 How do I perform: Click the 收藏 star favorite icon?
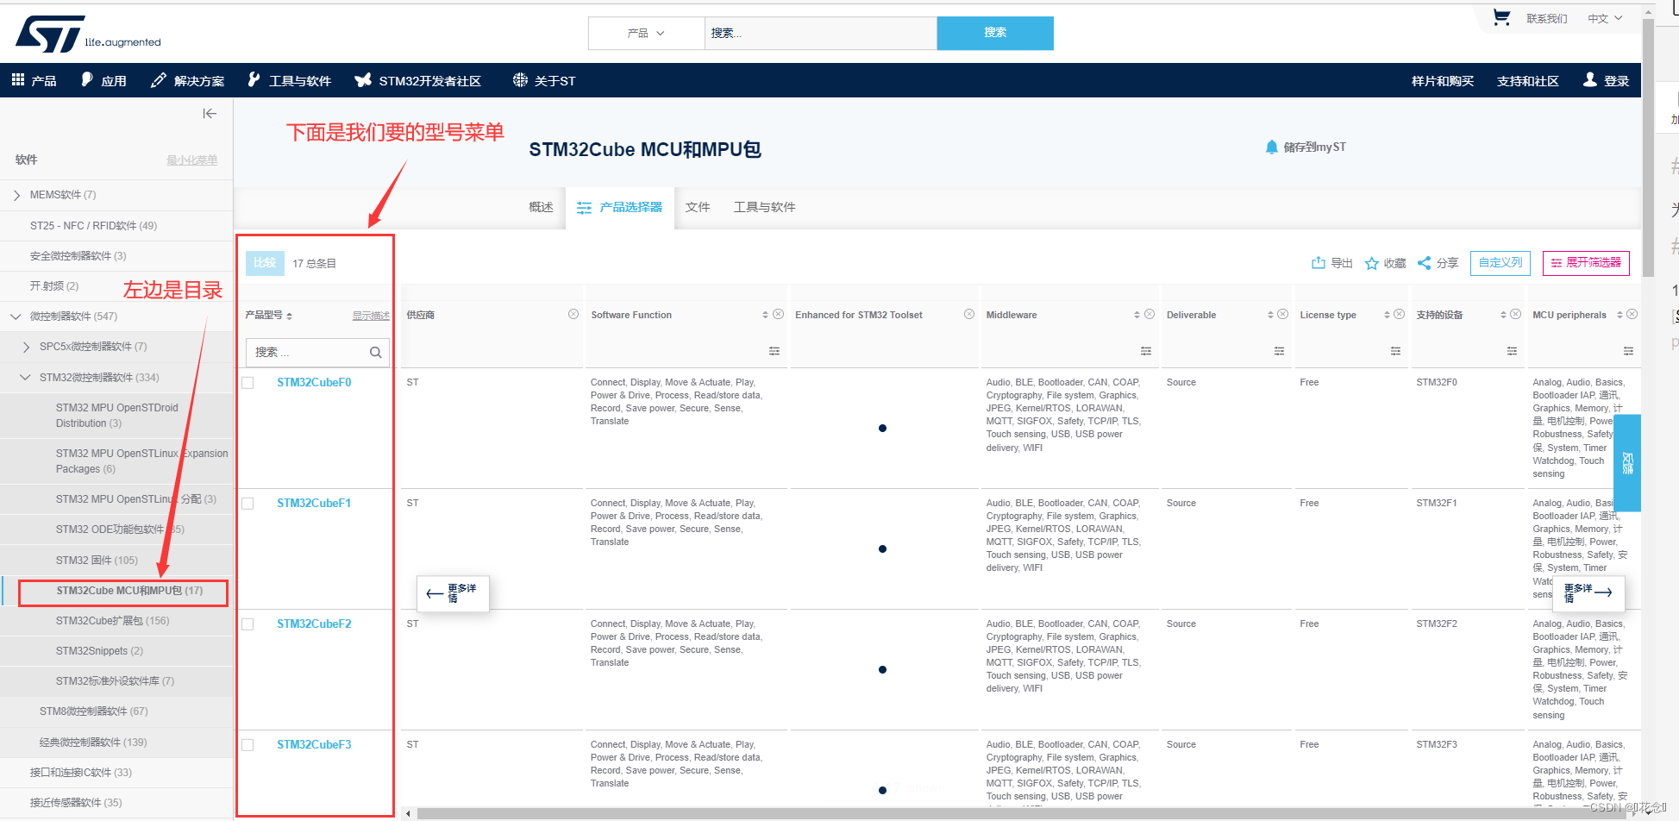1371,263
